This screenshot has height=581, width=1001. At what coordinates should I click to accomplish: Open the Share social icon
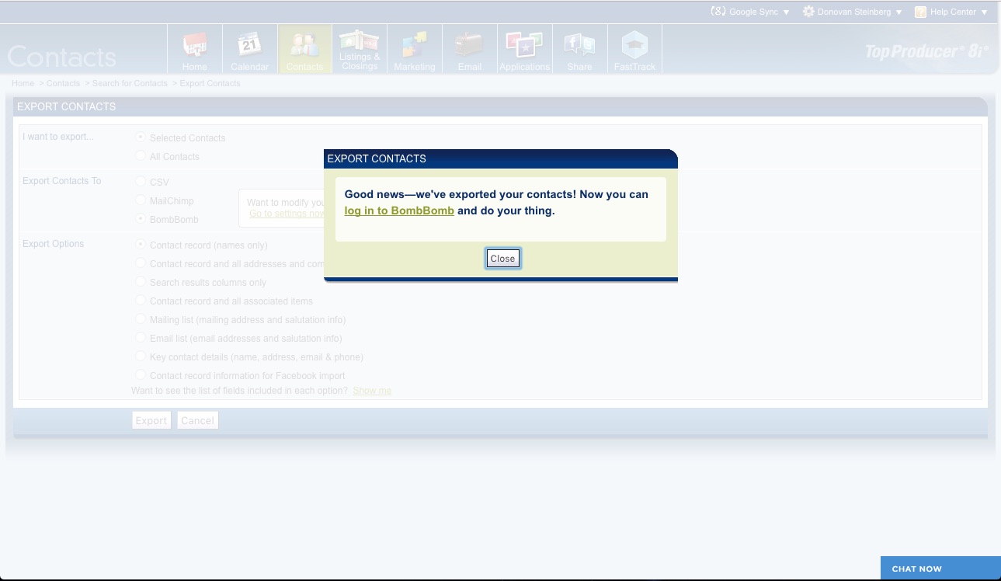tap(580, 49)
